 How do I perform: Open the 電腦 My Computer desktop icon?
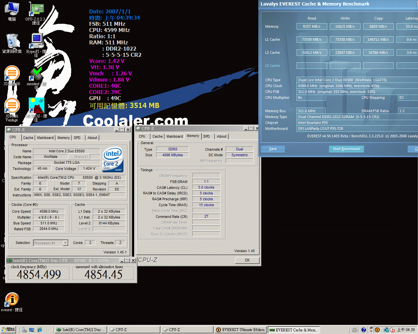(12, 11)
